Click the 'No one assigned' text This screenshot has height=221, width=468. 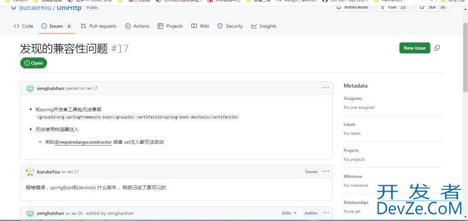click(x=359, y=108)
